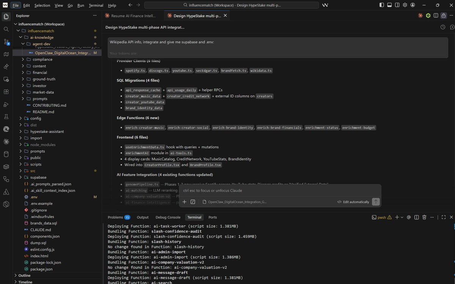The width and height of the screenshot is (455, 284).
Task: Click the slash command icon in Claude input
Action: tap(193, 202)
